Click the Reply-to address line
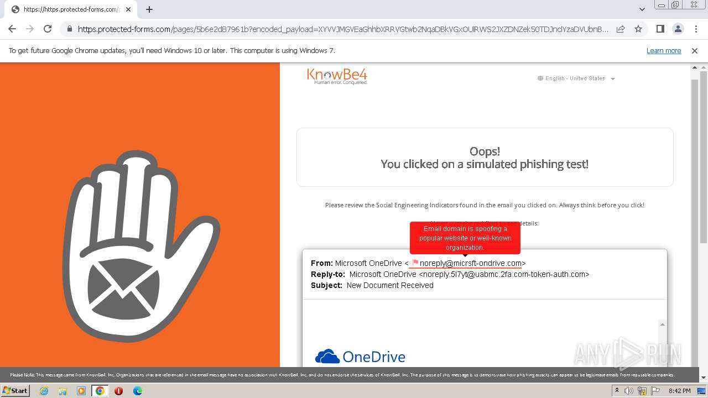This screenshot has width=708, height=398. pyautogui.click(x=450, y=274)
